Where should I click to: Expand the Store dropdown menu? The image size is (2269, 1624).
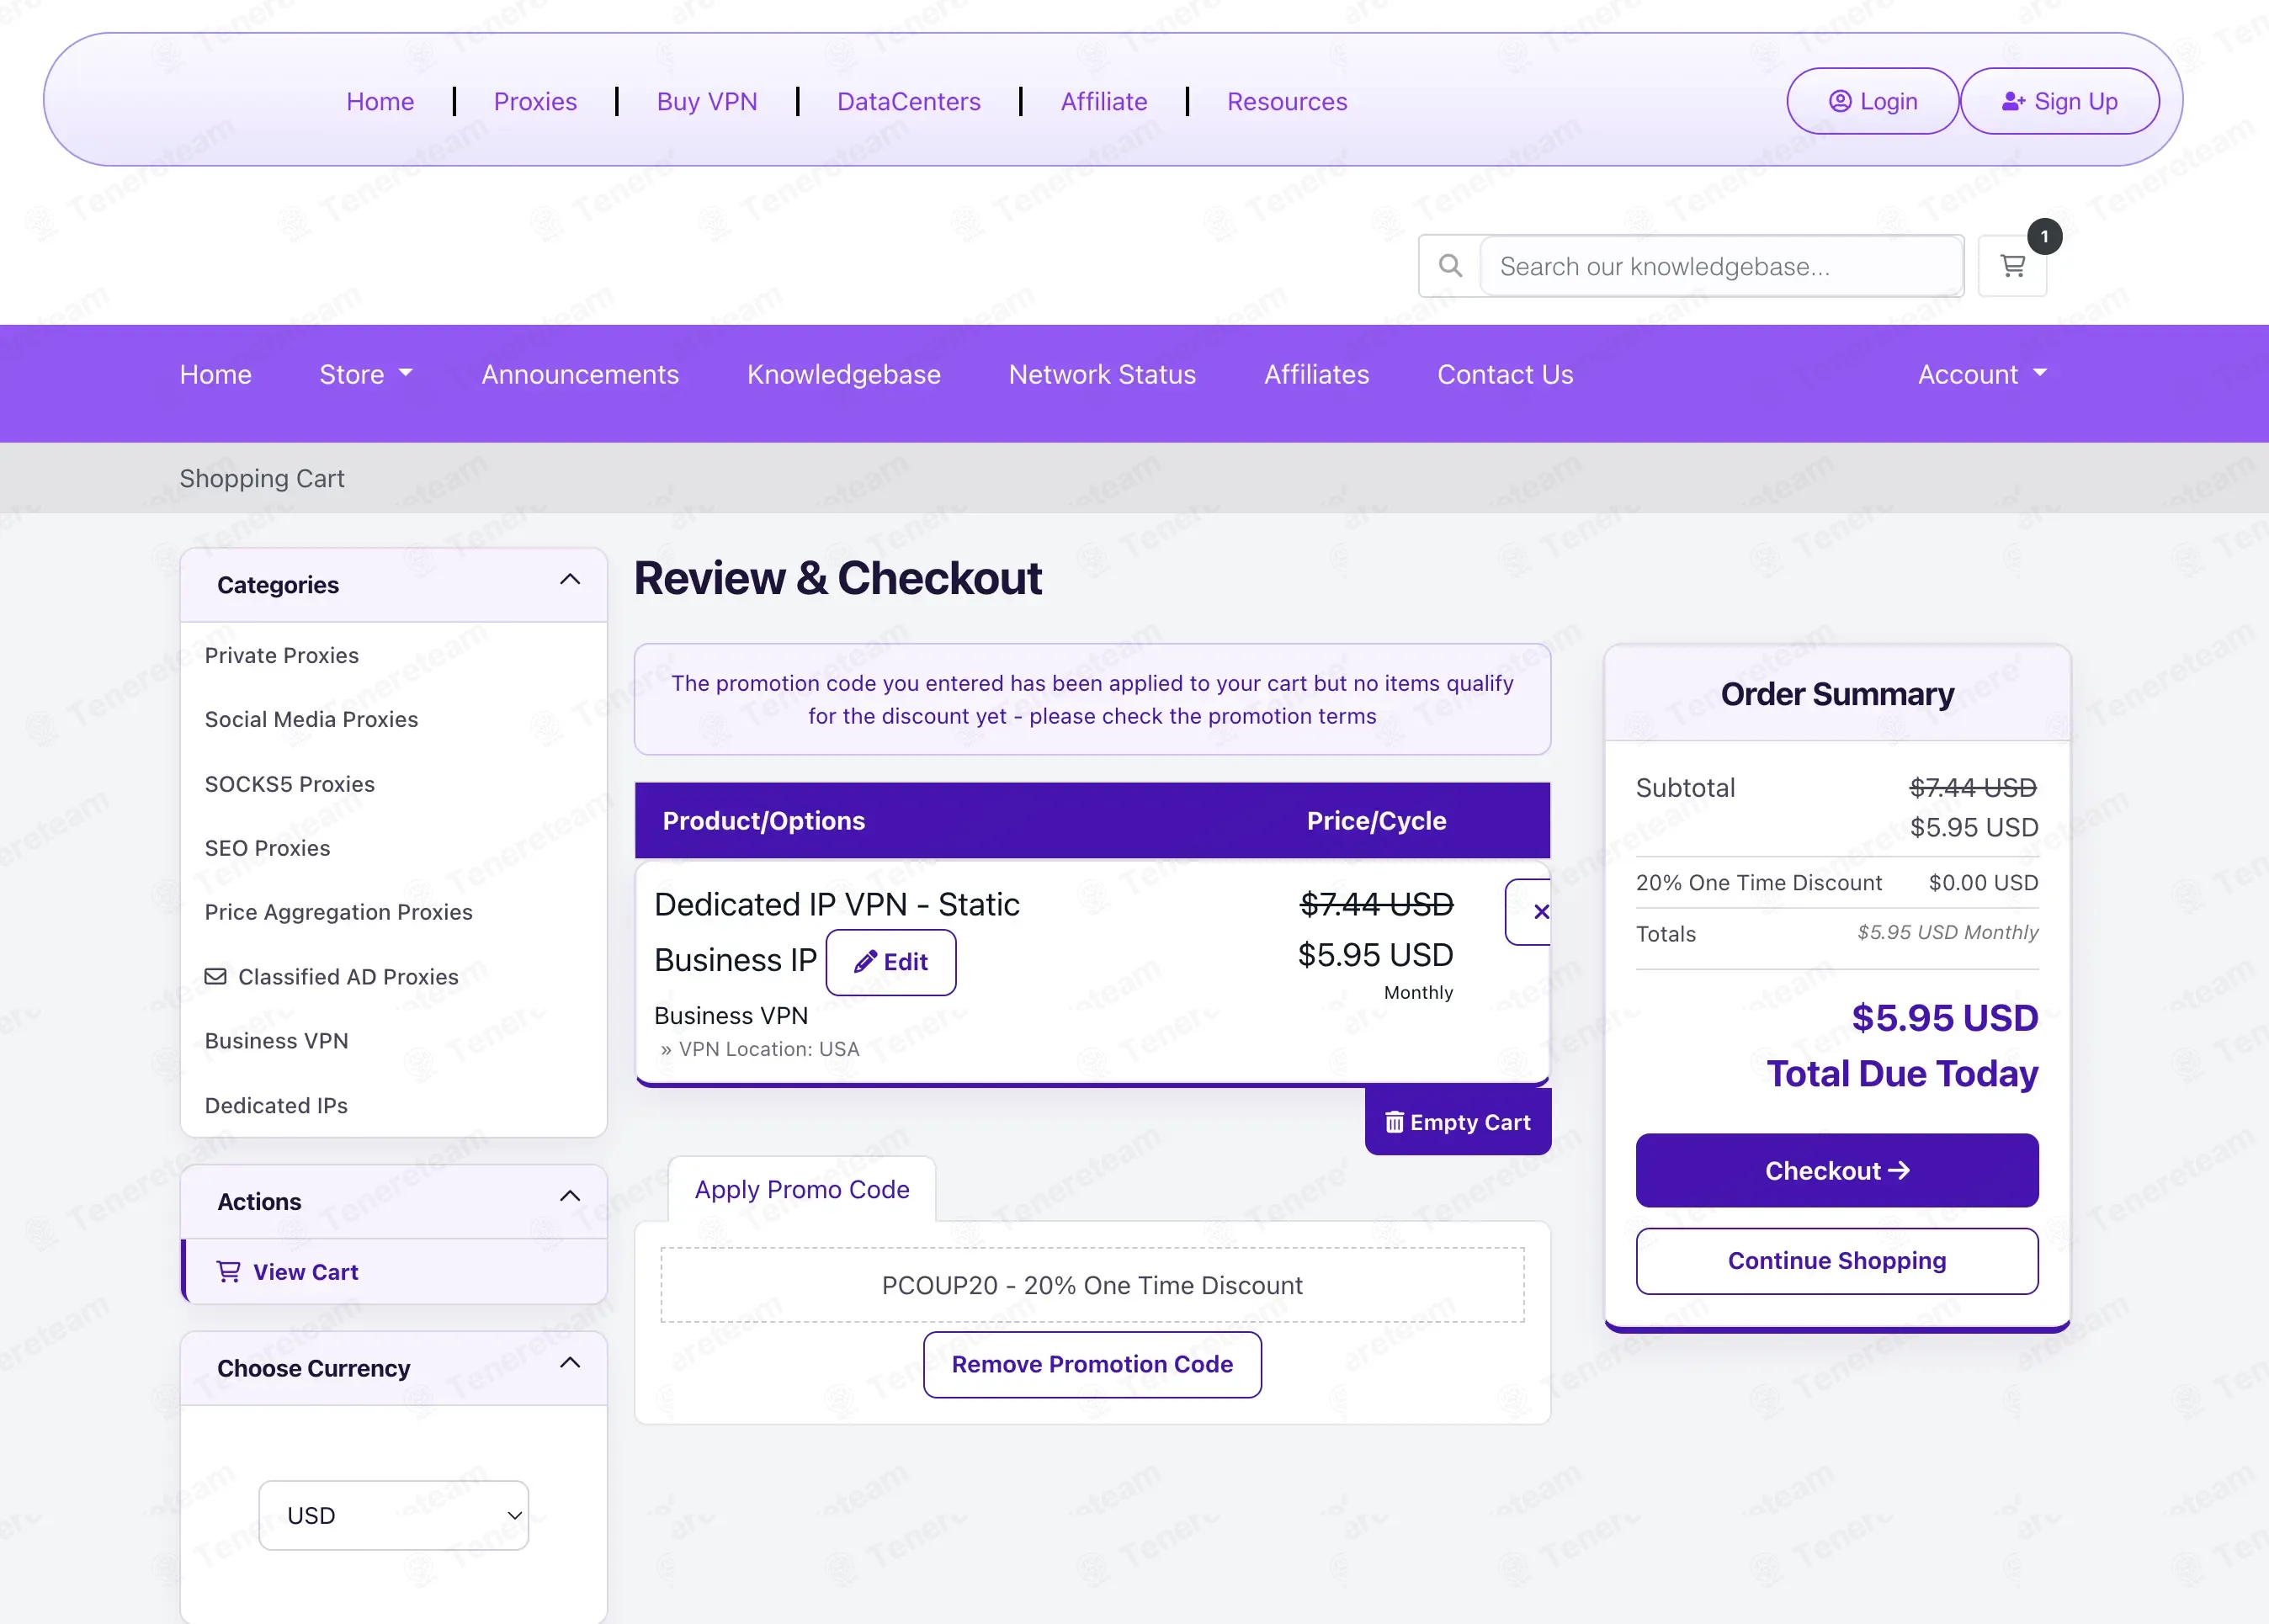click(366, 374)
